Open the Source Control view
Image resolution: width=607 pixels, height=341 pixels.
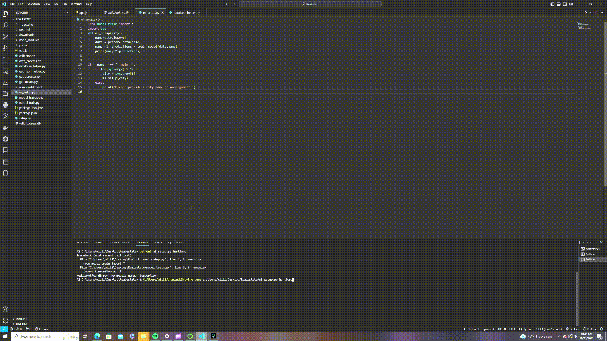(5, 37)
